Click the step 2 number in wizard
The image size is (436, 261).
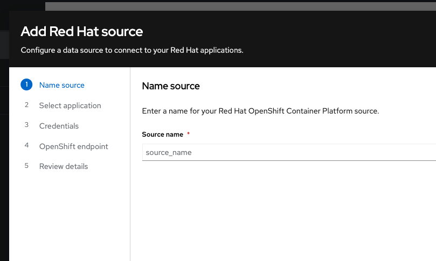[x=26, y=105]
